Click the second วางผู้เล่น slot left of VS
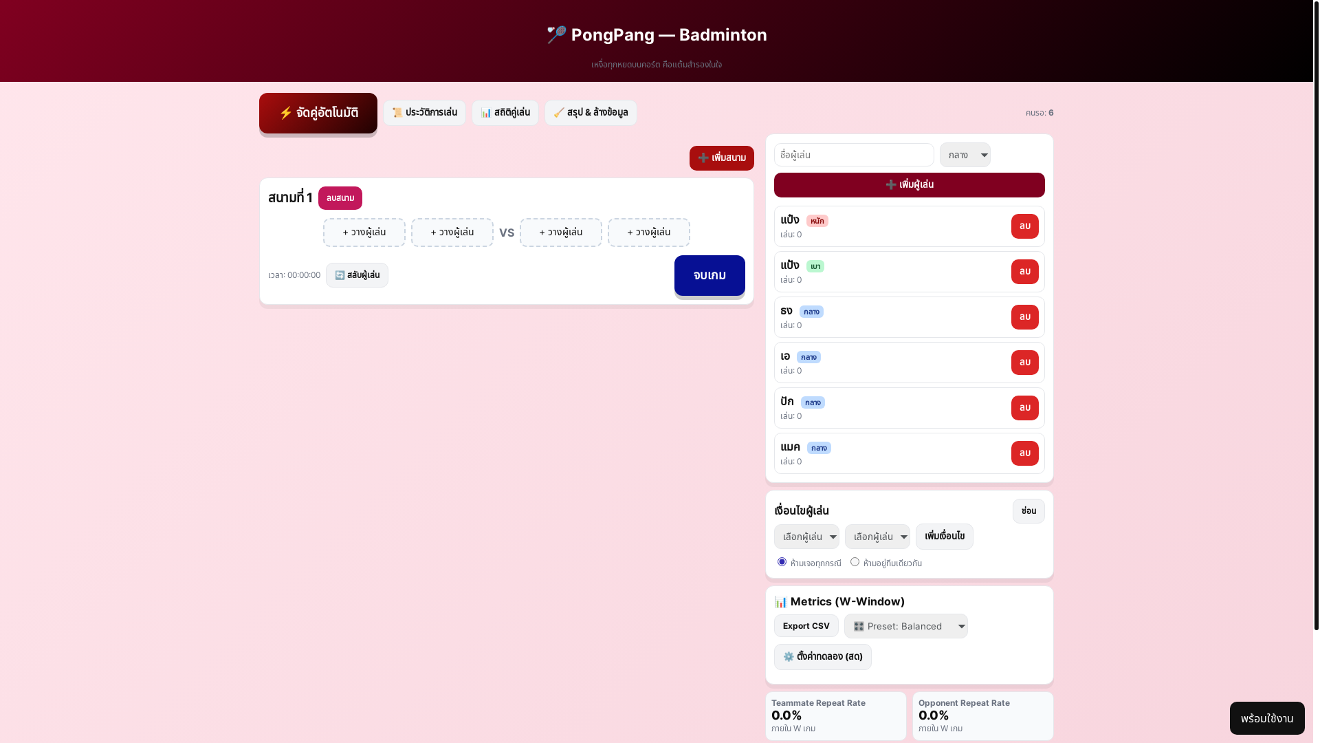1320x743 pixels. [452, 233]
